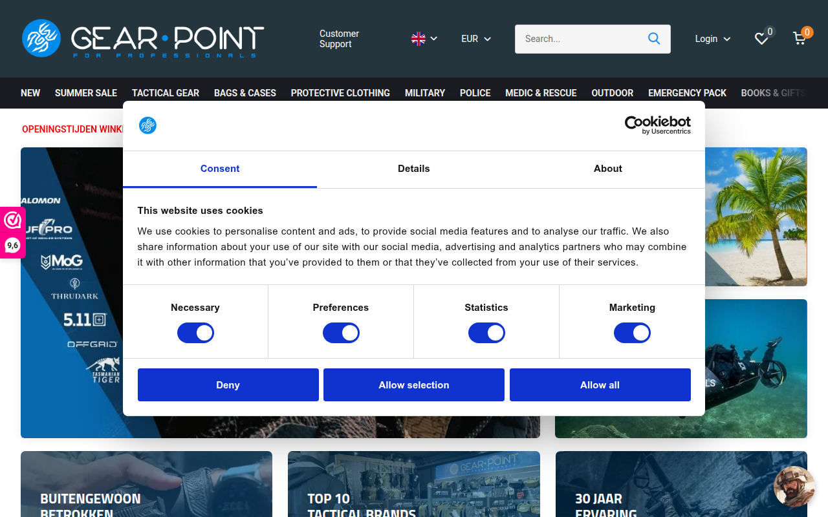Click the UK flag language icon
Image resolution: width=828 pixels, height=517 pixels.
pyautogui.click(x=419, y=39)
